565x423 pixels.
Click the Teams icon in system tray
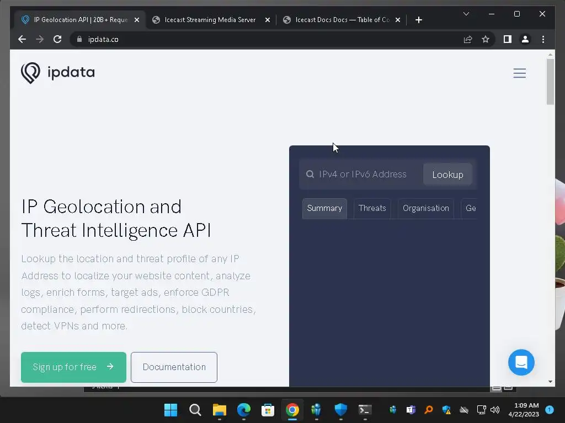pyautogui.click(x=411, y=410)
